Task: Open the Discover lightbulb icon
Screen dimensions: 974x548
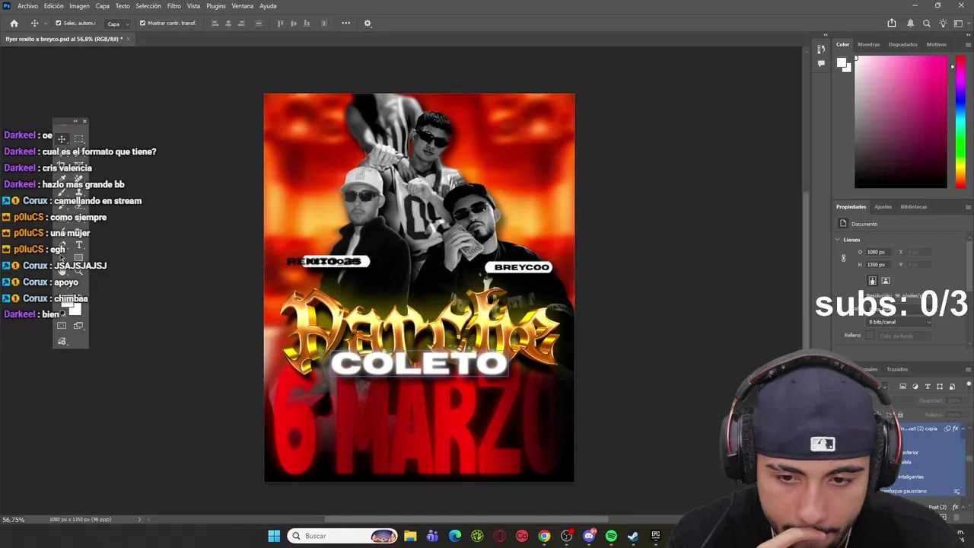Action: coord(943,23)
